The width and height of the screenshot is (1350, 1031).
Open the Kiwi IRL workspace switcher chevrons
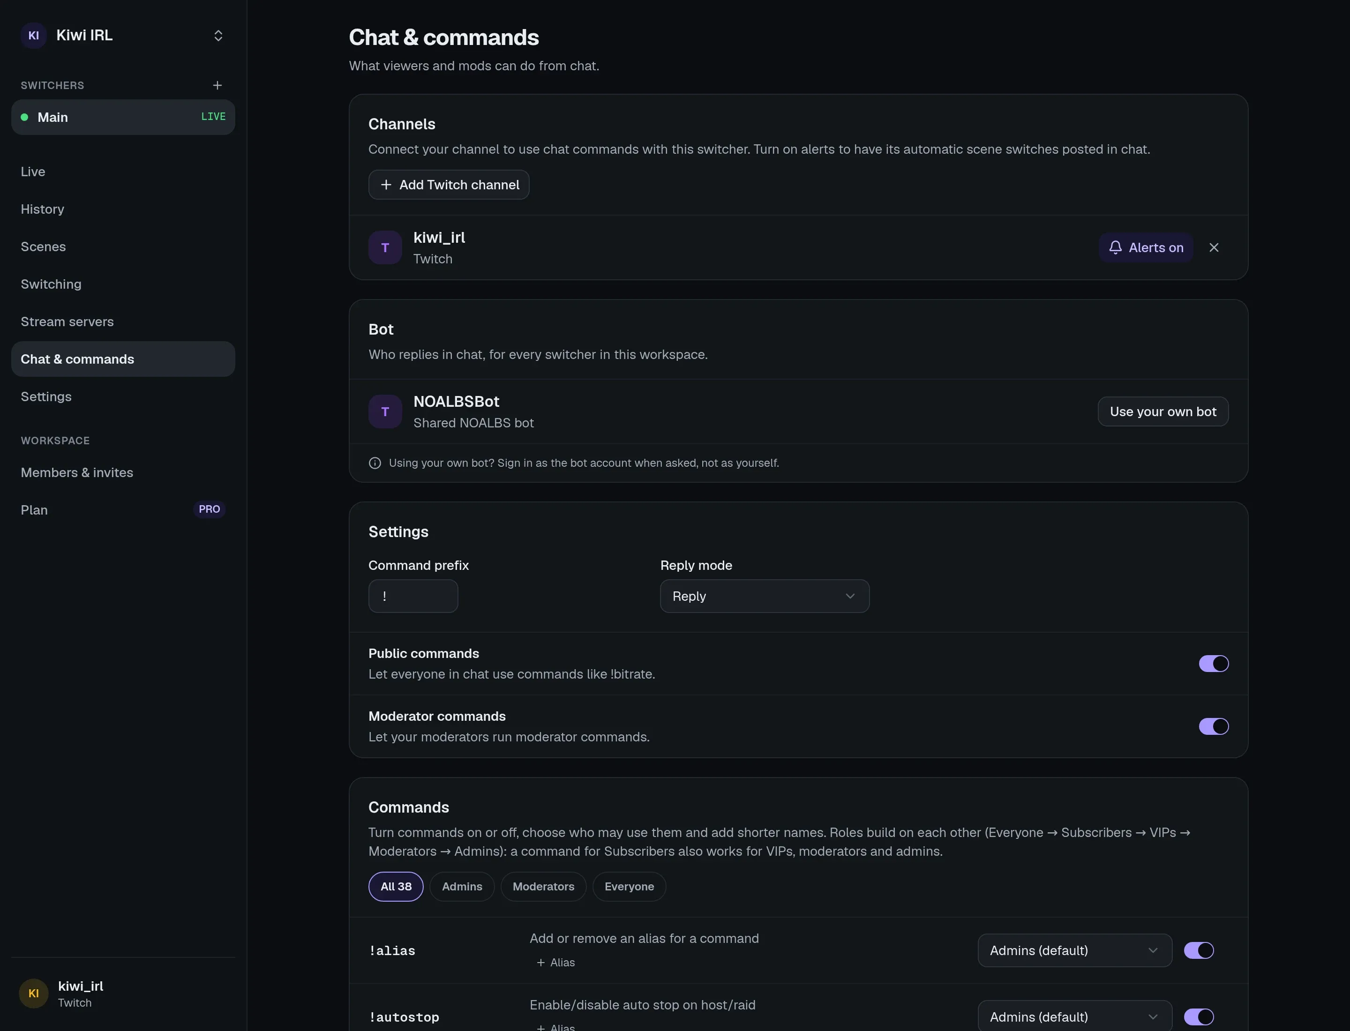click(x=218, y=36)
